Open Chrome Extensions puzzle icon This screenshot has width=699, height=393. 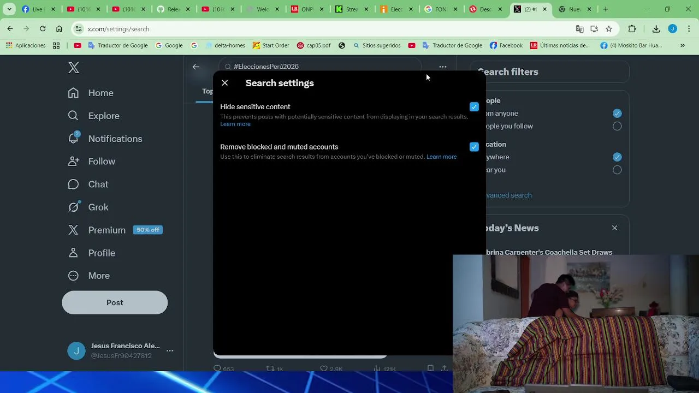pos(632,29)
